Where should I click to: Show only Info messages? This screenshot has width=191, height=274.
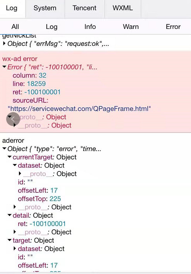pos(90,27)
